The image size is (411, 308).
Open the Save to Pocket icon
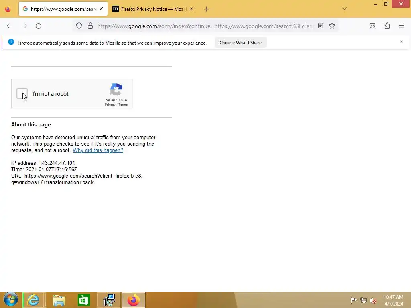[x=372, y=26]
